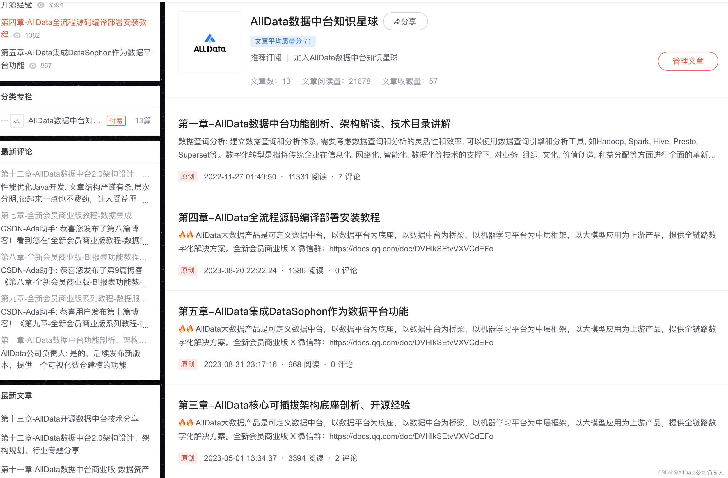The height and width of the screenshot is (478, 728).
Task: Open sidebar hot article 第五章-AllData集成DataSophon
Action: (76, 59)
